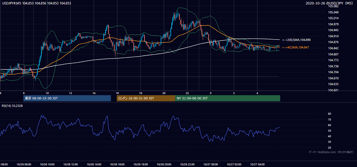Click the 10/27 02:00 date label
The width and height of the screenshot is (357, 167).
tap(234, 164)
